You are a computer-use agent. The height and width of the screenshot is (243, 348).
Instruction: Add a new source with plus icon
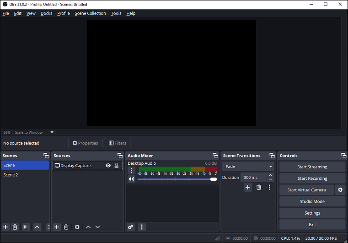[x=57, y=227]
